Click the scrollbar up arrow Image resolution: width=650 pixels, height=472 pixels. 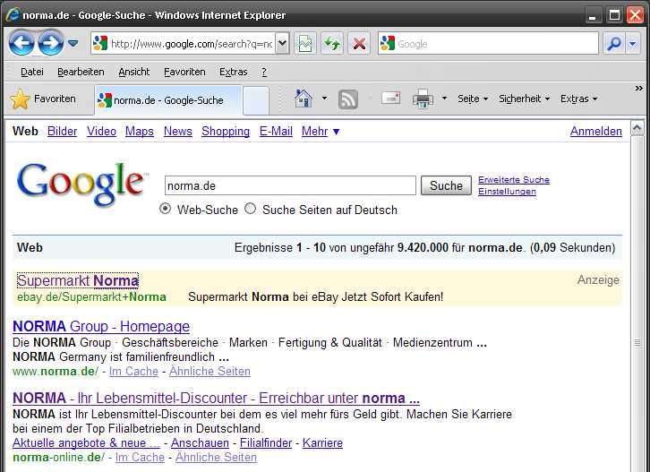[x=637, y=128]
